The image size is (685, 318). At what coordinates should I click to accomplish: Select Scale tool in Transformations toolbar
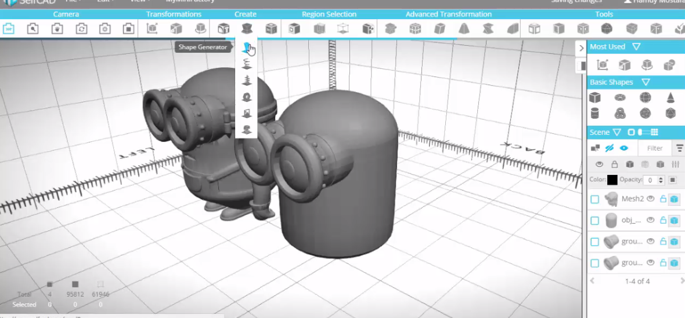point(176,29)
